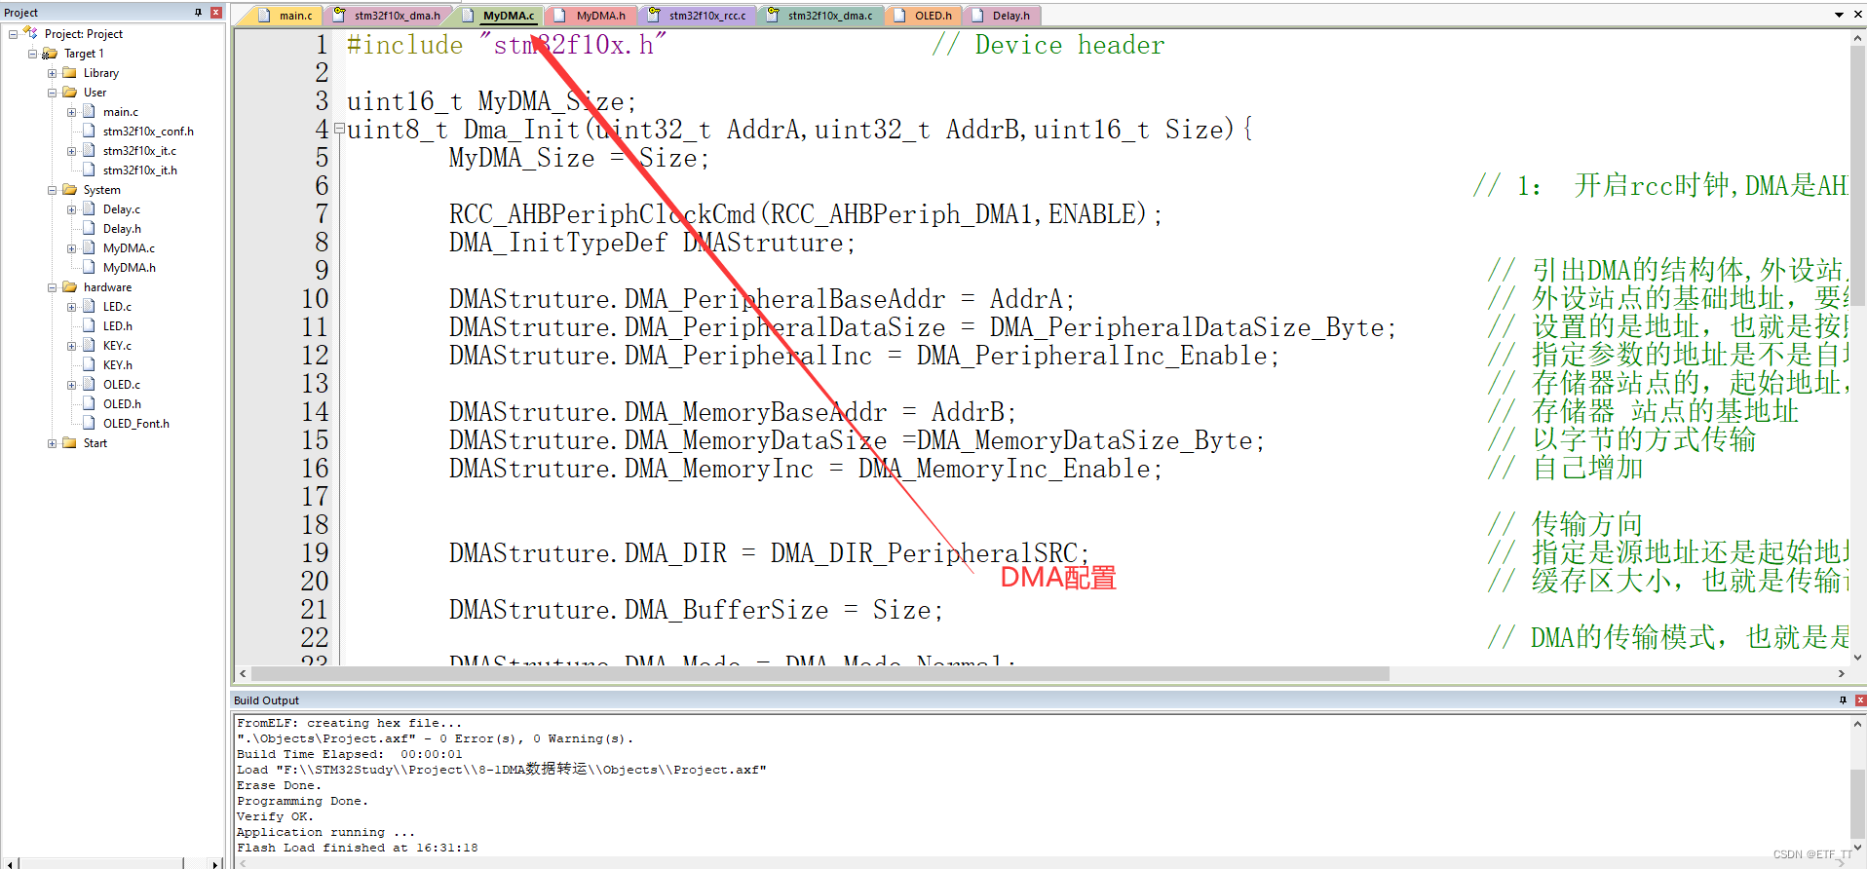
Task: Close the active editor tab
Action: pos(1856,16)
